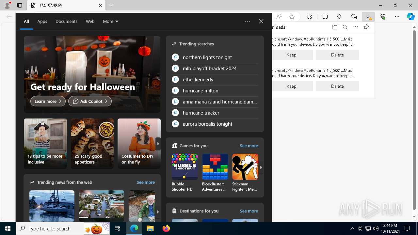Viewport: 418px width, 235px height.
Task: Open search panel options ellipsis
Action: [248, 21]
